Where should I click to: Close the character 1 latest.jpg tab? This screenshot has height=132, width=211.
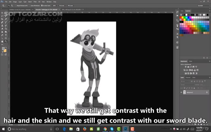[x=59, y=10]
